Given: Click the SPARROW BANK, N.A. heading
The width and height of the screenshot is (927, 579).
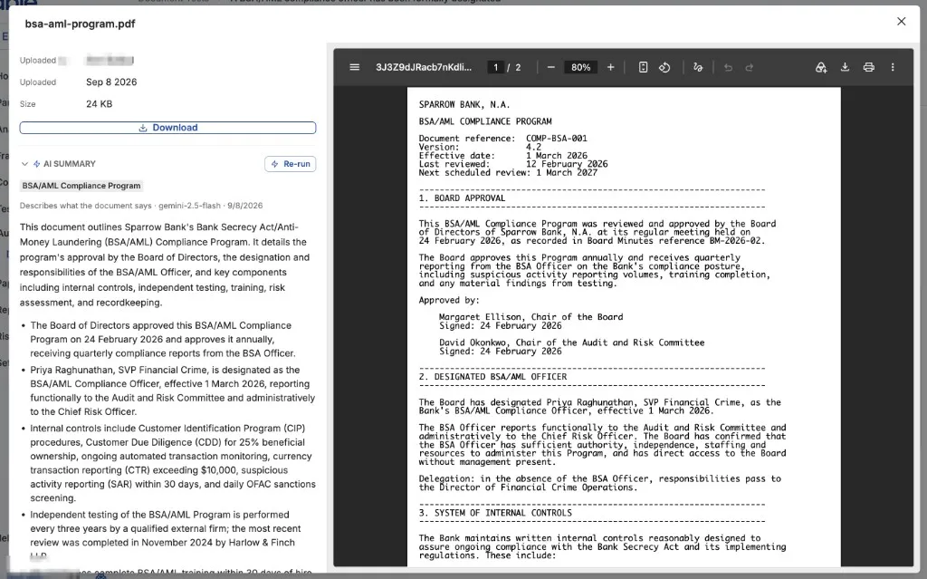Looking at the screenshot, I should tap(464, 105).
